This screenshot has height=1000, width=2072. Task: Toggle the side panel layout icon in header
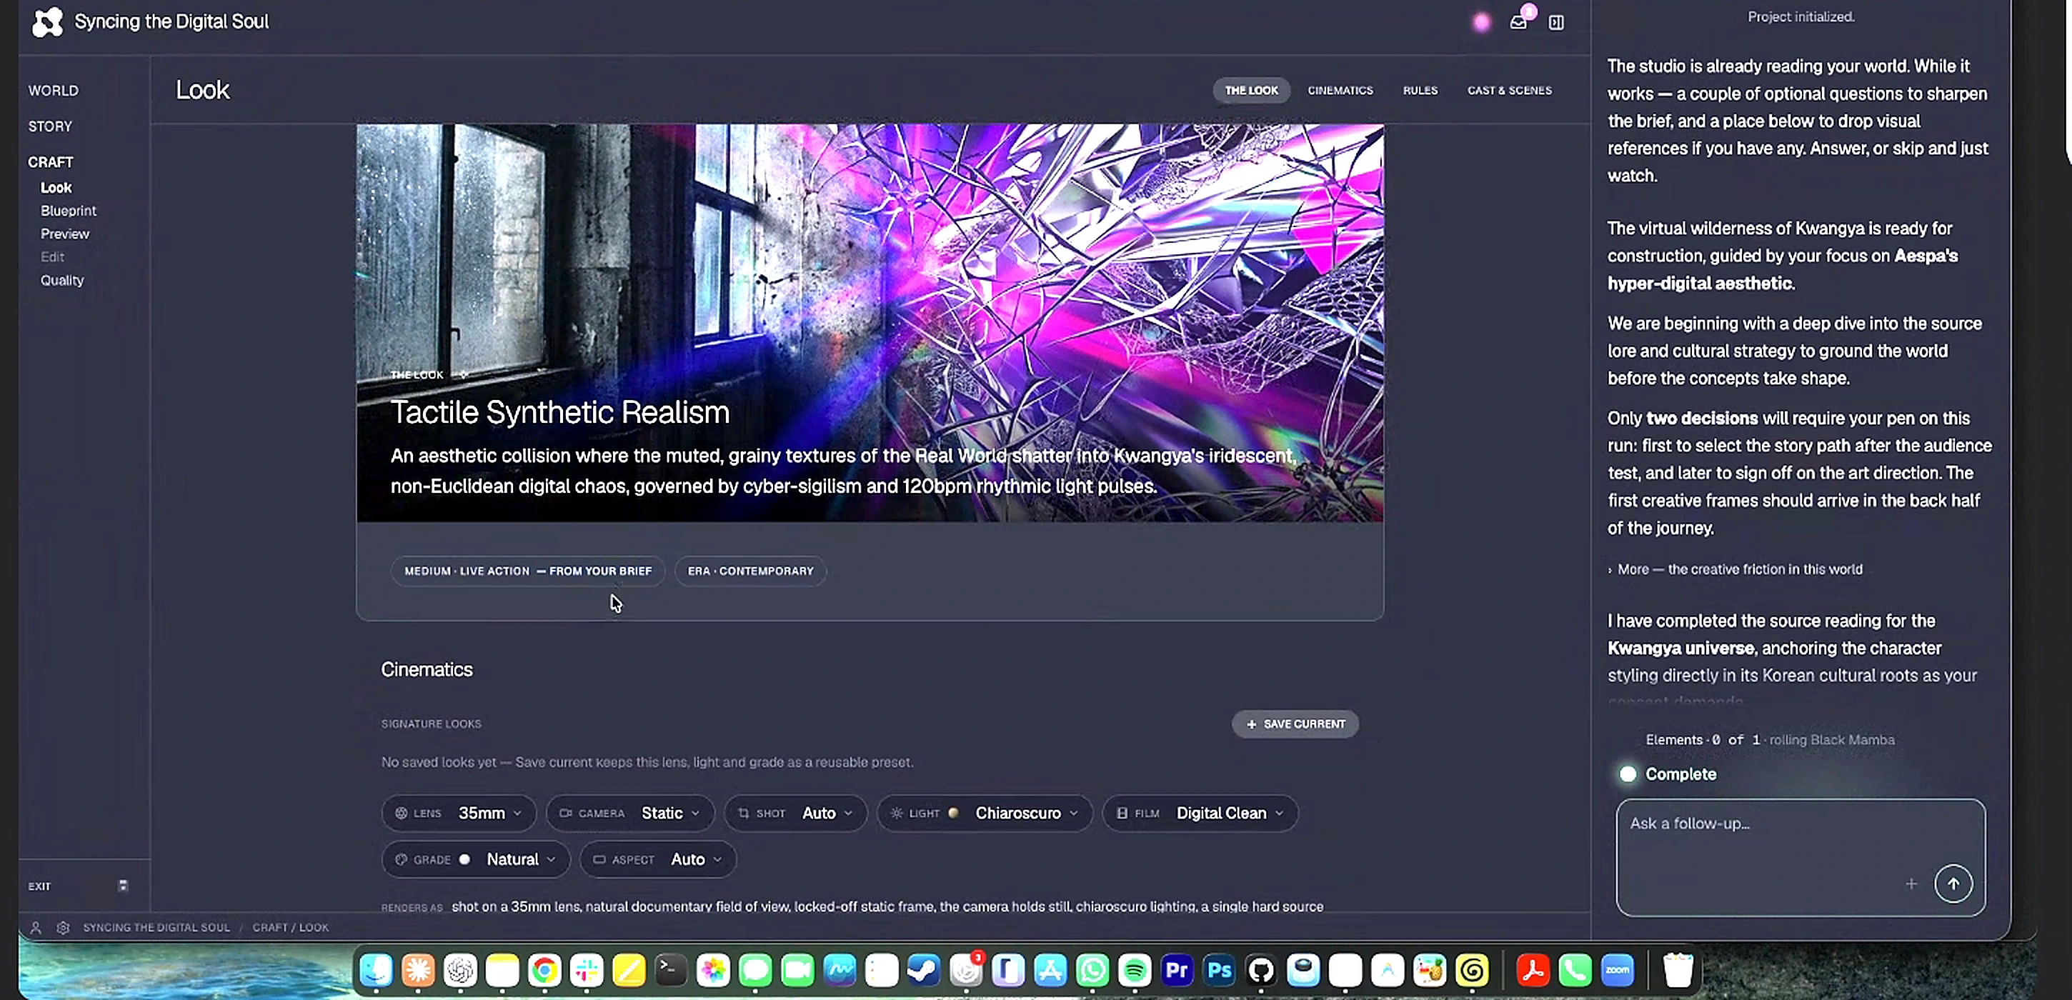1556,23
